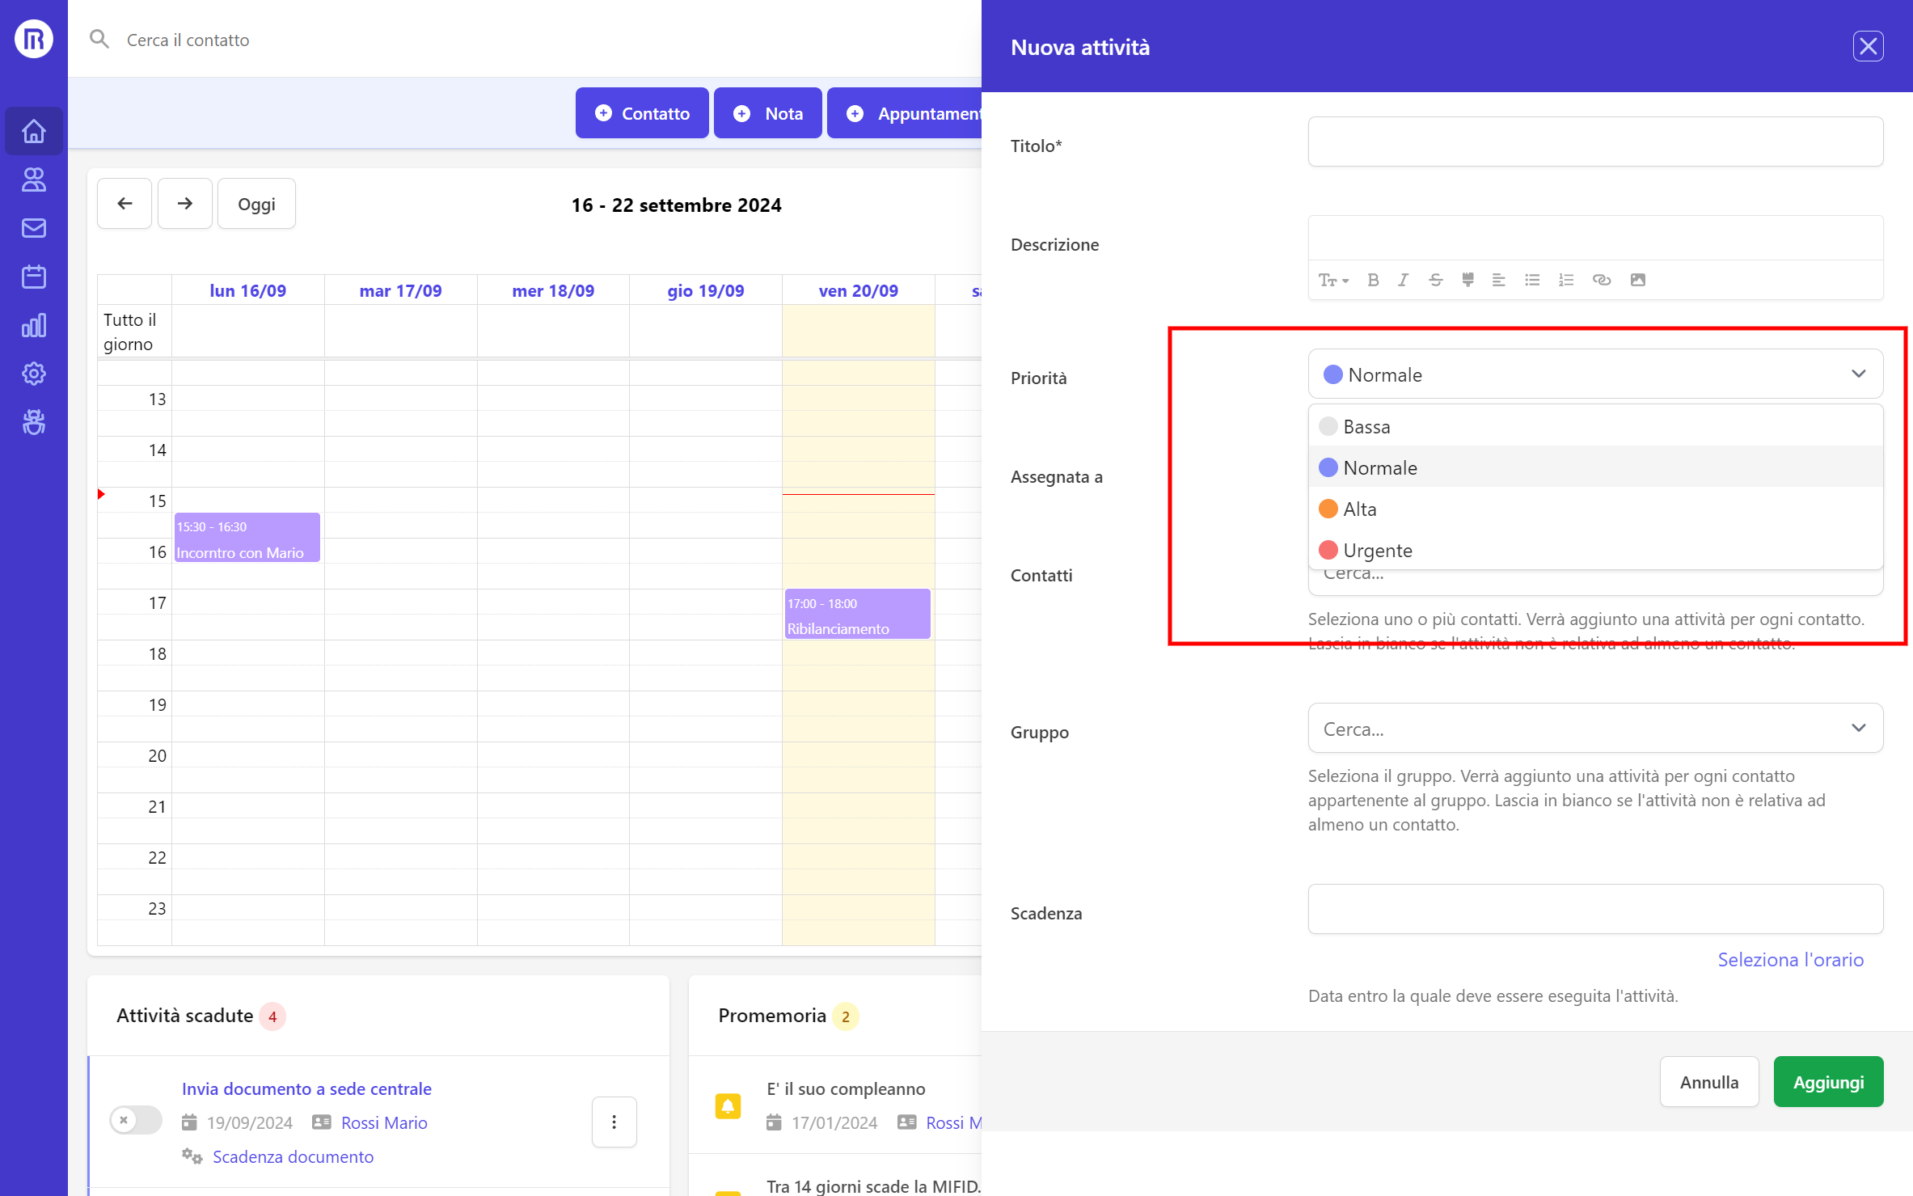Open the Incorntro con Mario calendar event
The height and width of the screenshot is (1196, 1913).
click(247, 538)
